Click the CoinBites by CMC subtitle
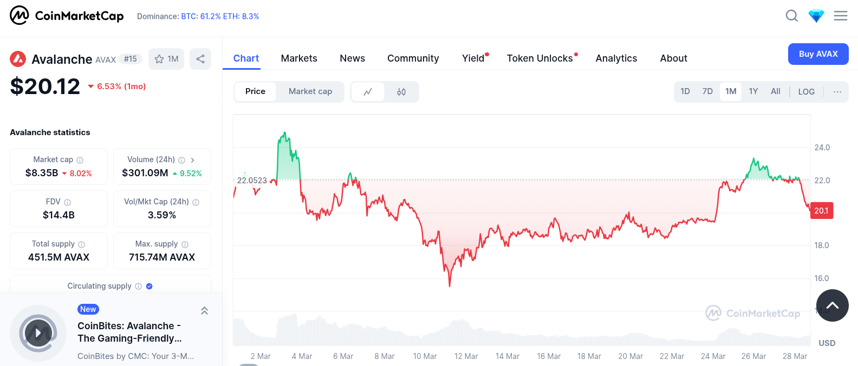The width and height of the screenshot is (858, 366). click(x=135, y=356)
